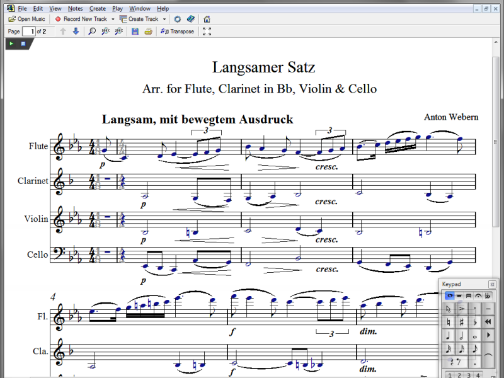Viewport: 504px width, 378px height.
Task: Select half note on Keypad
Action: click(x=462, y=336)
